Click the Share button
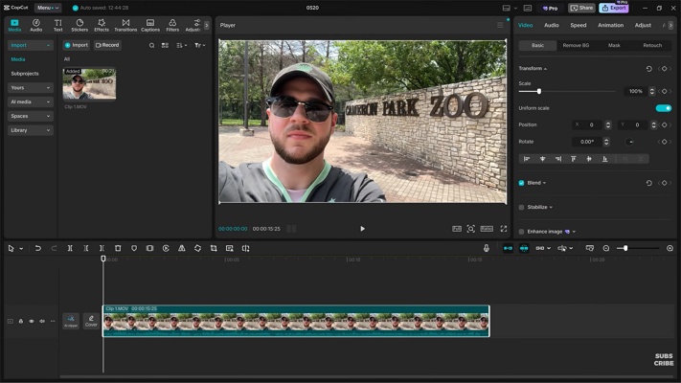Screen dimensions: 681x383 coord(581,8)
